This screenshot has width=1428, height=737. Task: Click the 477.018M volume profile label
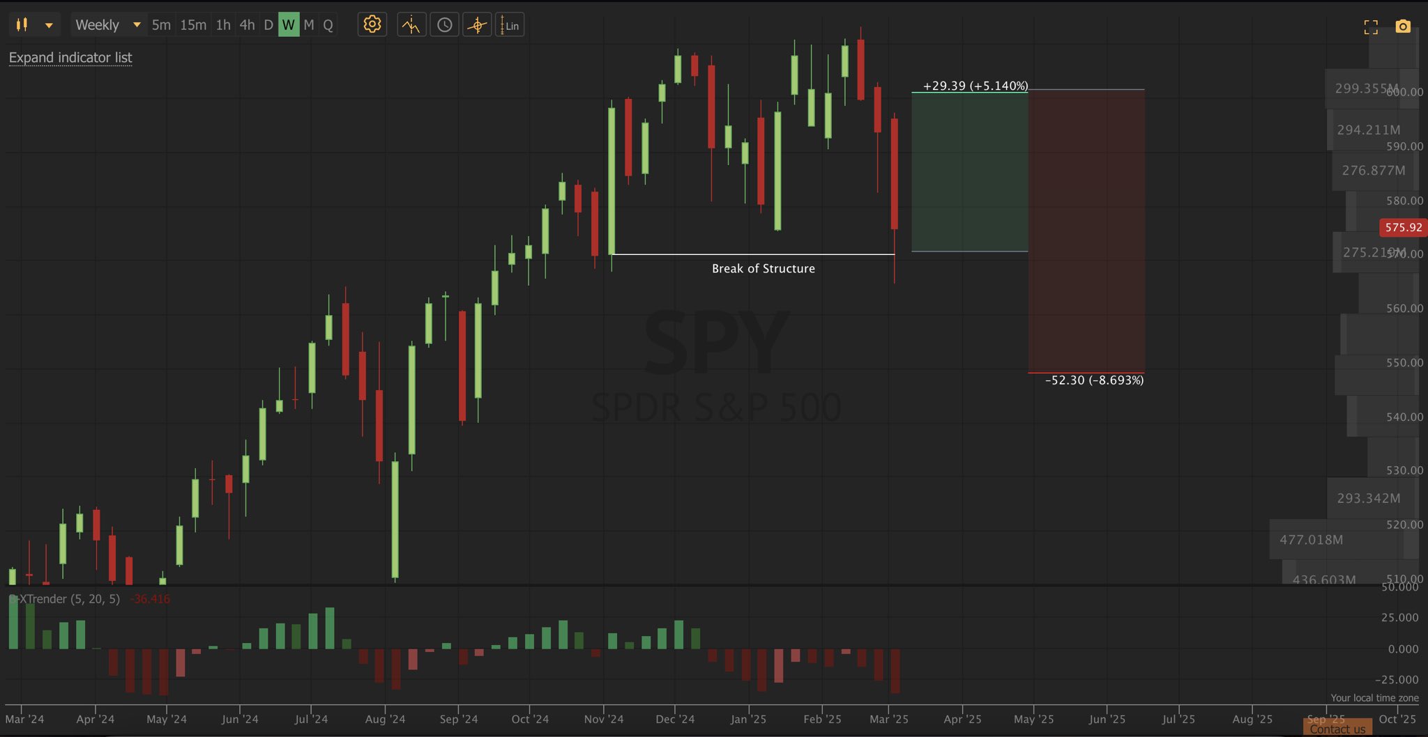coord(1311,540)
